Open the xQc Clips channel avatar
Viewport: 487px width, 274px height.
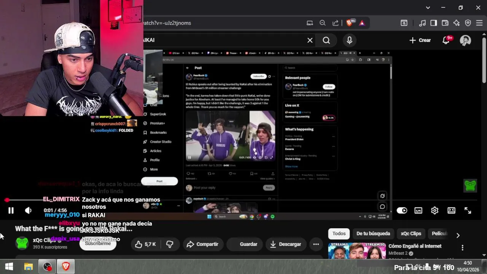22,243
